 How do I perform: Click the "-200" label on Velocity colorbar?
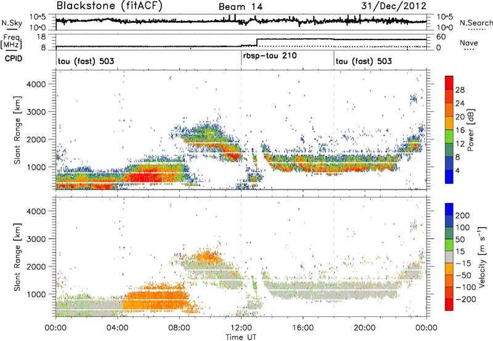pyautogui.click(x=466, y=299)
